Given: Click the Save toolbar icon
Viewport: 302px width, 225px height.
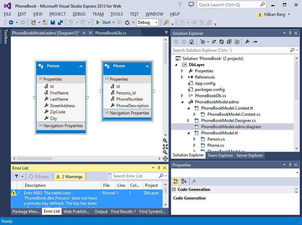Looking at the screenshot, I should [53, 22].
